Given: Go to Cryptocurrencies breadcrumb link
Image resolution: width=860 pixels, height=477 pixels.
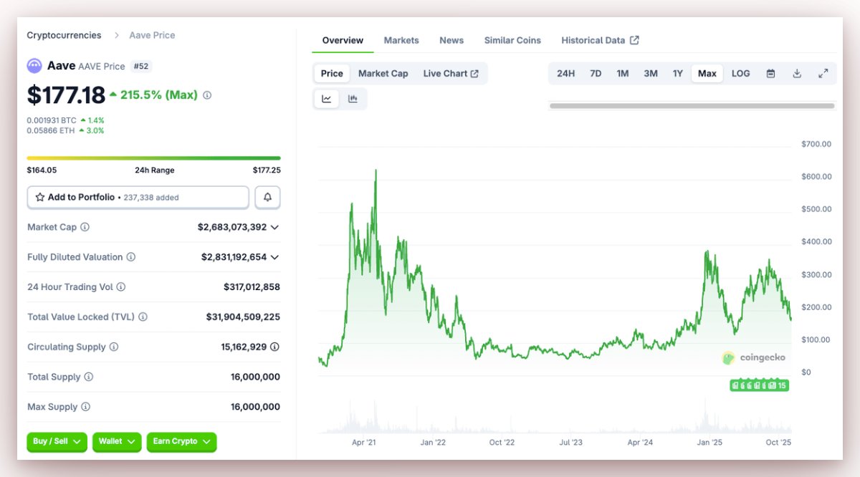Looking at the screenshot, I should click(x=64, y=35).
